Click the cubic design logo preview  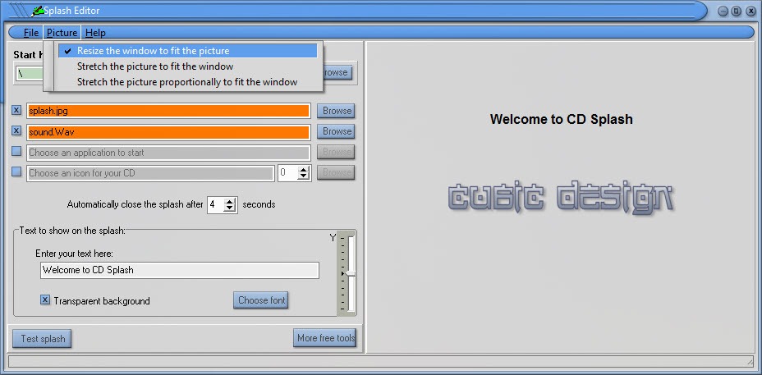point(561,198)
